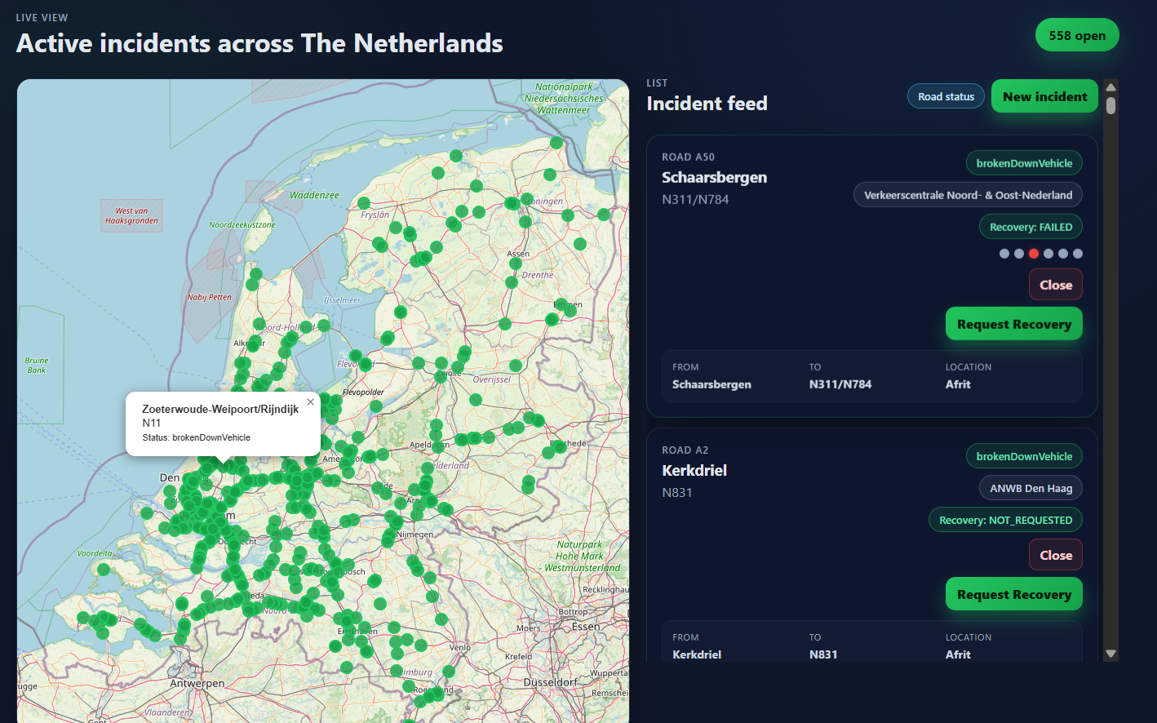
Task: Select the last grey dot in recovery indicator
Action: tap(1078, 254)
